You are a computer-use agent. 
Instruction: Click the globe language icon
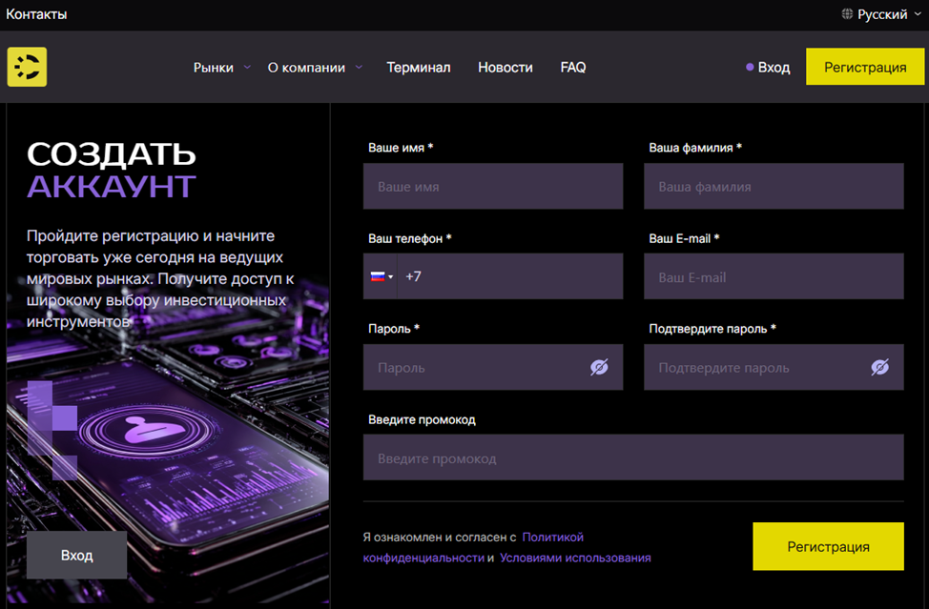[x=847, y=13]
